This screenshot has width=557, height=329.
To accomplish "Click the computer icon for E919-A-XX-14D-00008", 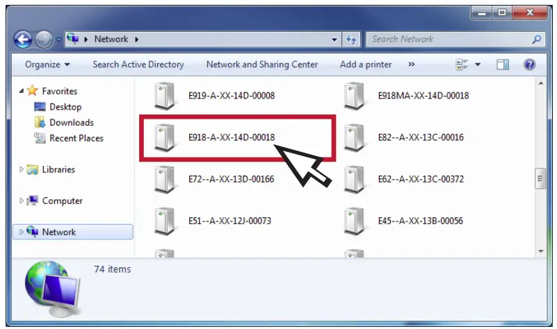I will point(165,95).
